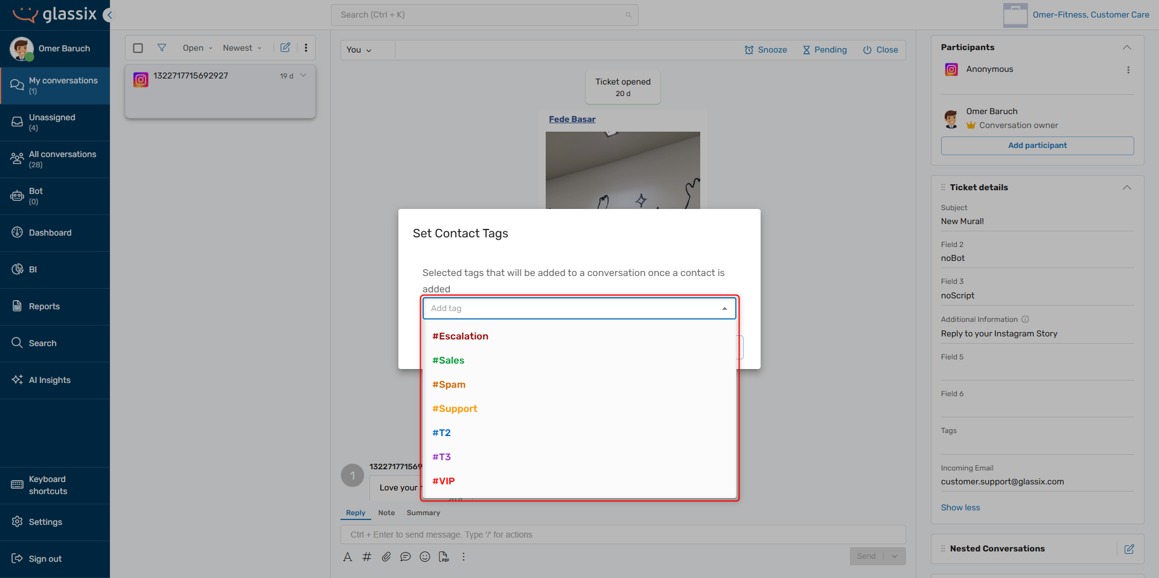
Task: Click the compose new conversation icon
Action: click(286, 48)
